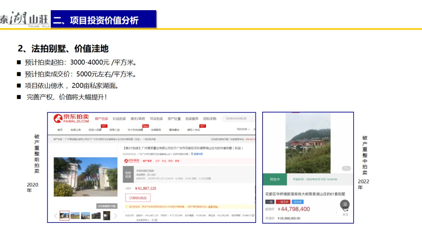The height and width of the screenshot is (235, 422).
Task: Go to previous thumbnail with left arrow
Action: point(56,216)
